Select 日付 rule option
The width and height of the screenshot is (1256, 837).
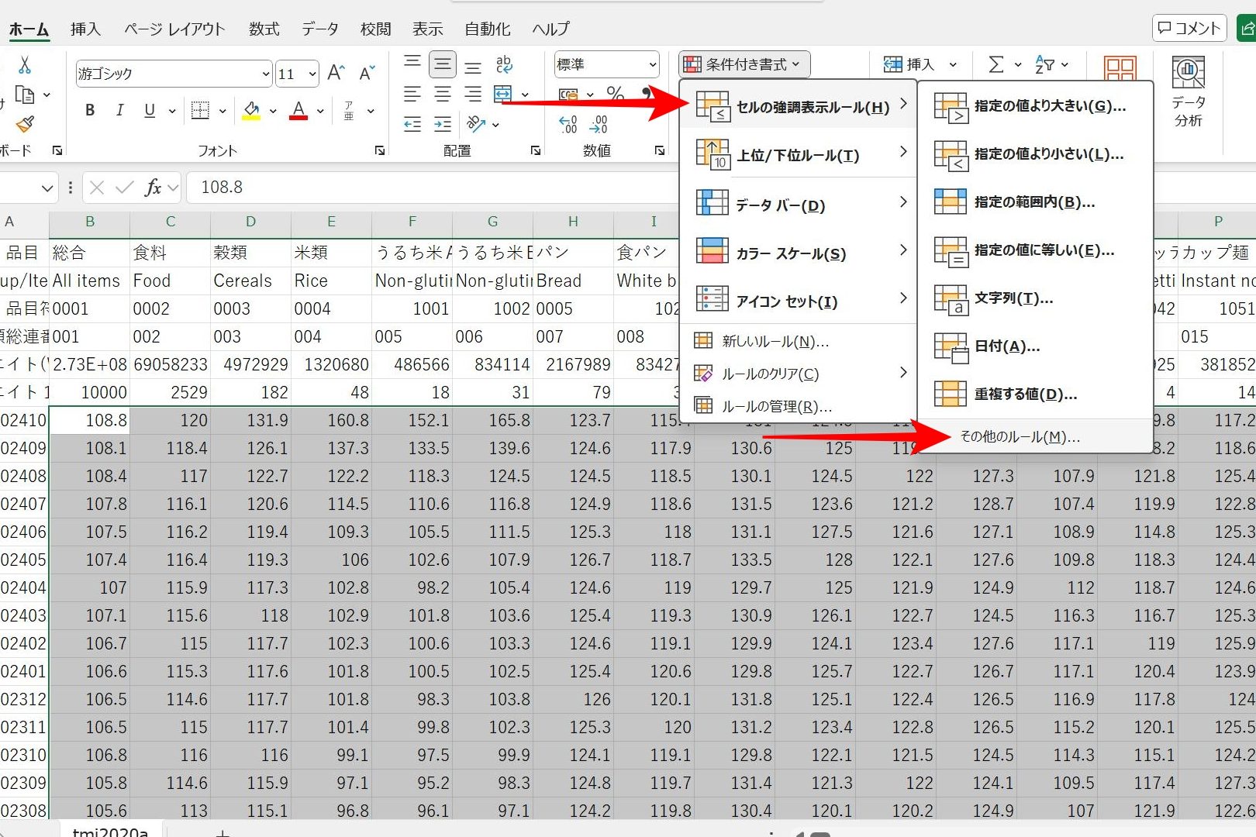pyautogui.click(x=1034, y=346)
